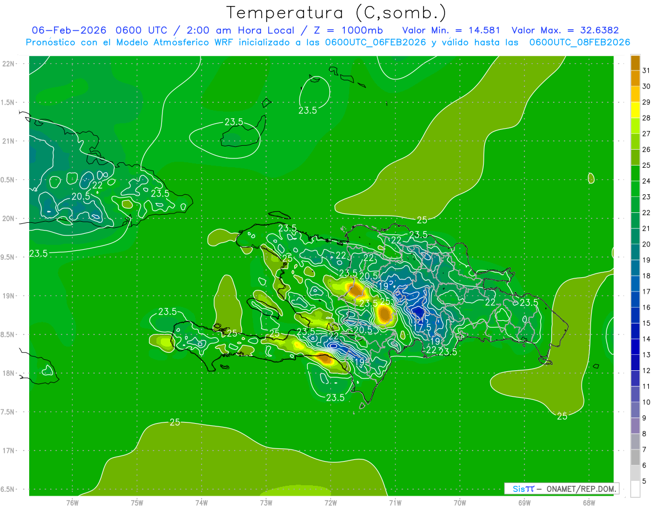This screenshot has height=510, width=661.
Task: Click the "73W" longitude label
Action: pos(266,502)
